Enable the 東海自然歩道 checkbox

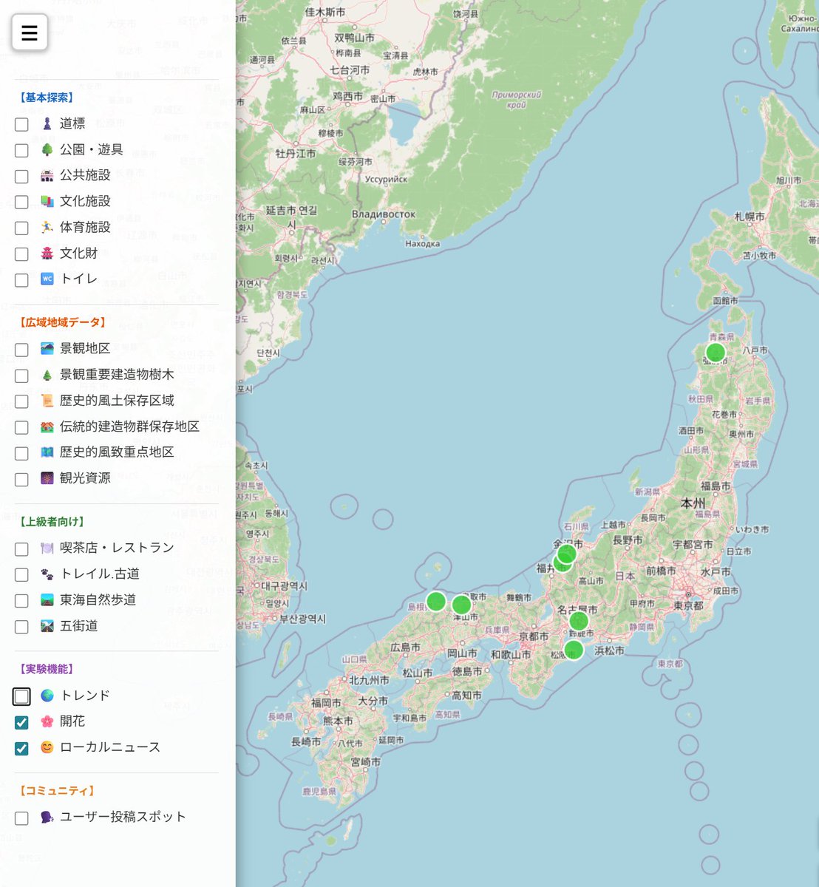coord(21,600)
